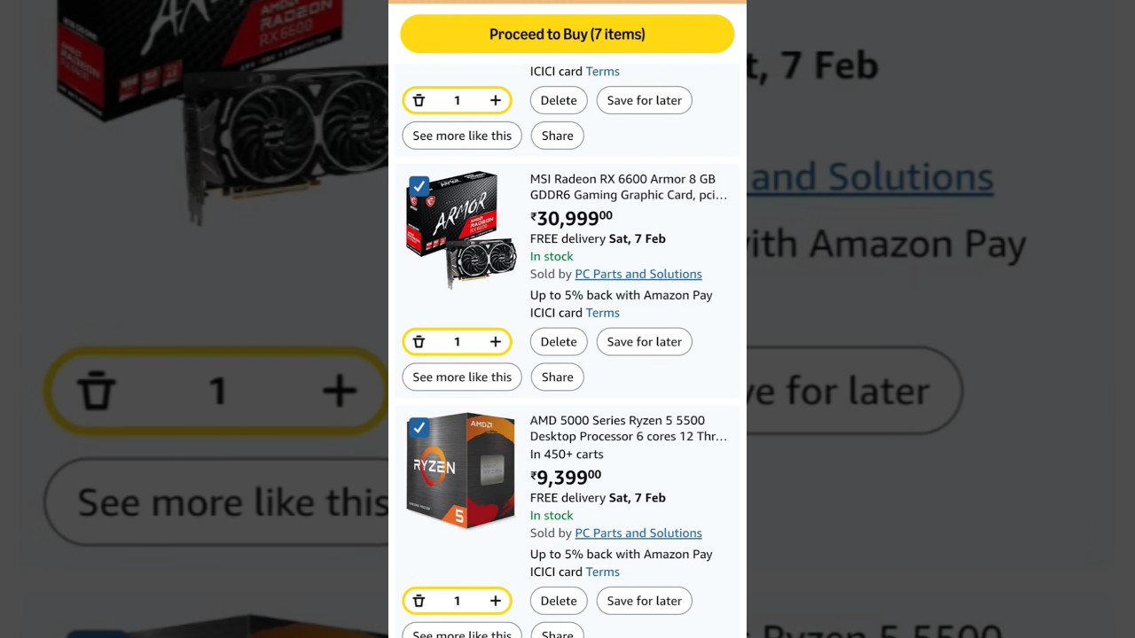Click trash icon in topmost quantity stepper
1135x638 pixels.
coord(419,101)
